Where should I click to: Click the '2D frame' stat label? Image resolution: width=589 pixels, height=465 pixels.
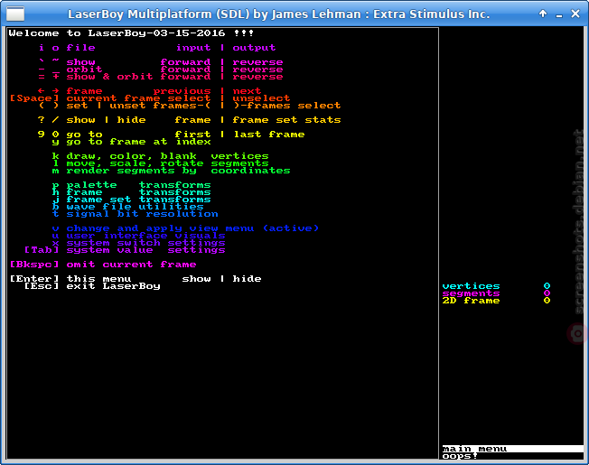[x=471, y=301]
